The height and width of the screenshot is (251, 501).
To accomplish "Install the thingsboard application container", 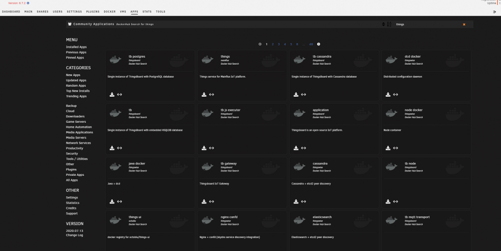I will coord(296,148).
